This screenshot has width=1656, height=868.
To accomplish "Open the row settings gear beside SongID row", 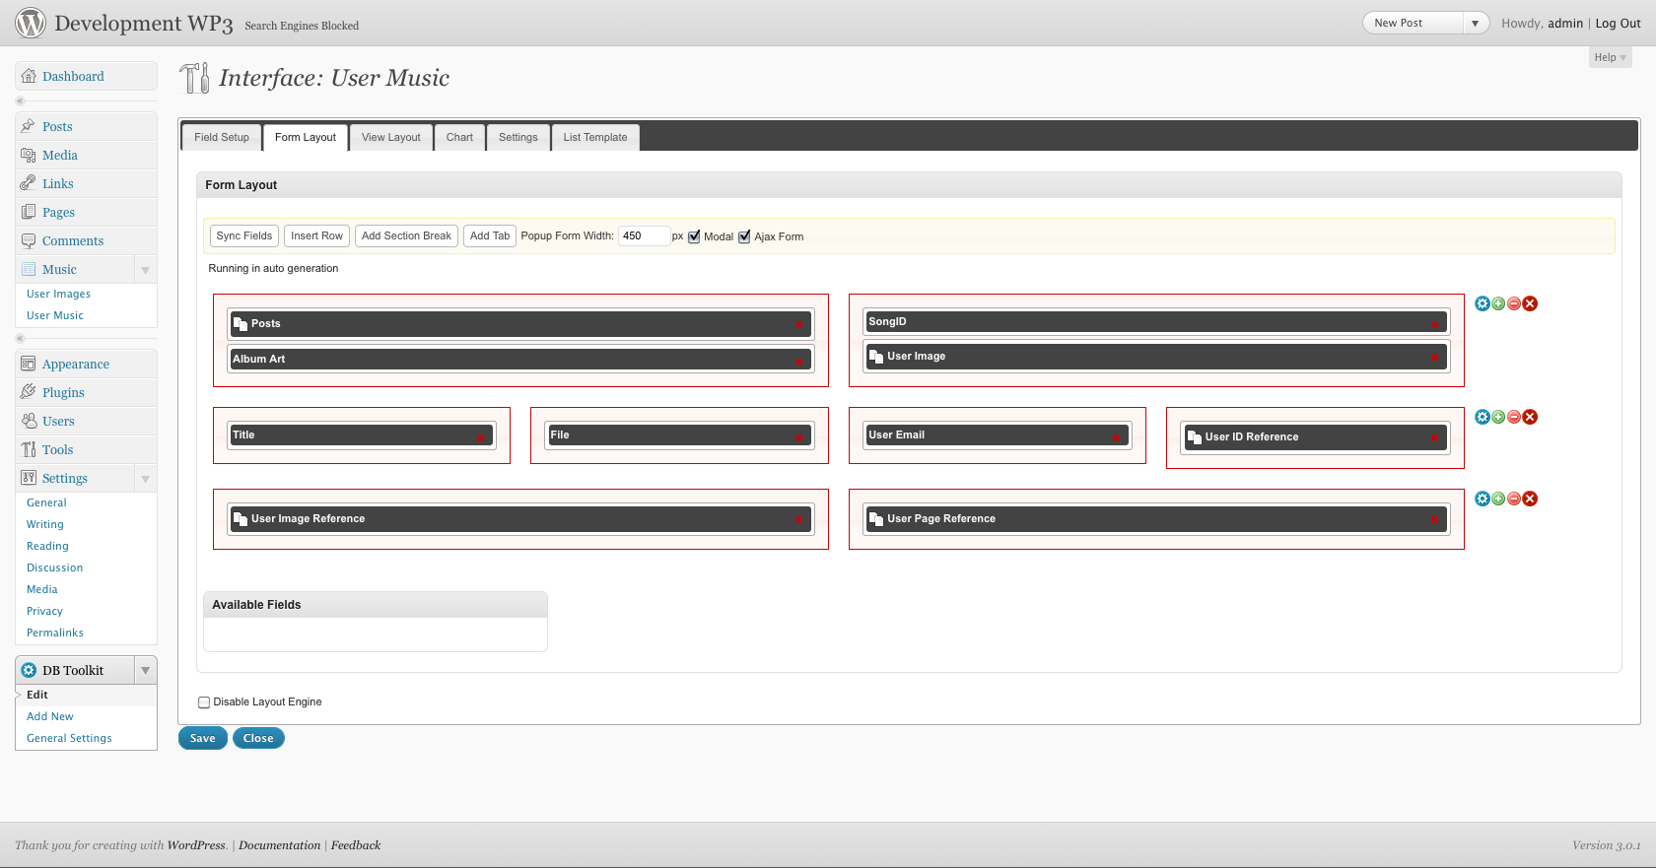I will (x=1483, y=303).
